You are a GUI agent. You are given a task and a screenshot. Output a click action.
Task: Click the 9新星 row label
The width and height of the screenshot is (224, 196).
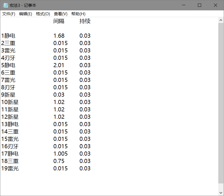point(8,95)
